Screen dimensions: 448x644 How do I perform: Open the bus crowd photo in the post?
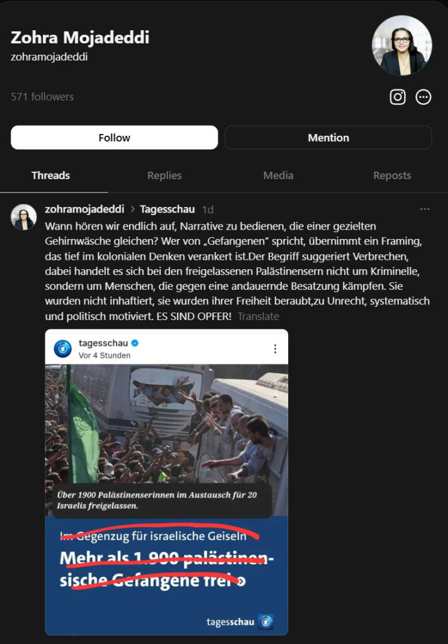[167, 434]
